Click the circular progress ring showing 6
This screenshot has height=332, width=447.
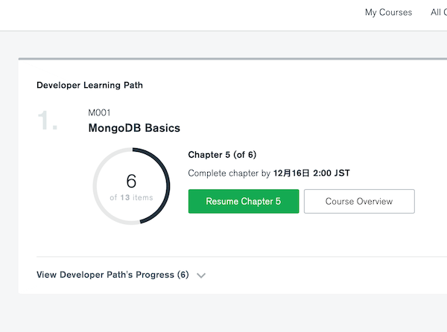click(131, 186)
